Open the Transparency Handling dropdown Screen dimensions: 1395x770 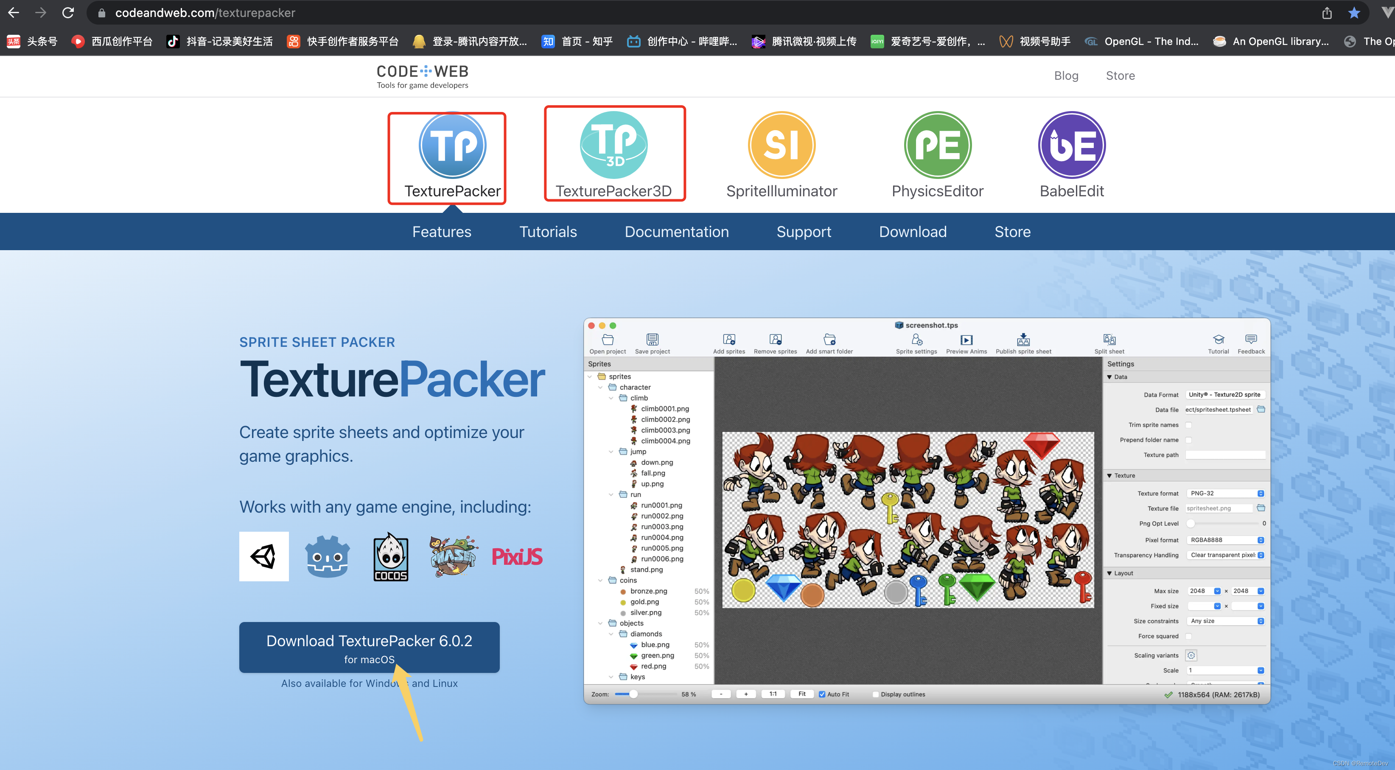click(x=1225, y=555)
